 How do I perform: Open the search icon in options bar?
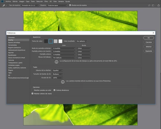point(149,5)
